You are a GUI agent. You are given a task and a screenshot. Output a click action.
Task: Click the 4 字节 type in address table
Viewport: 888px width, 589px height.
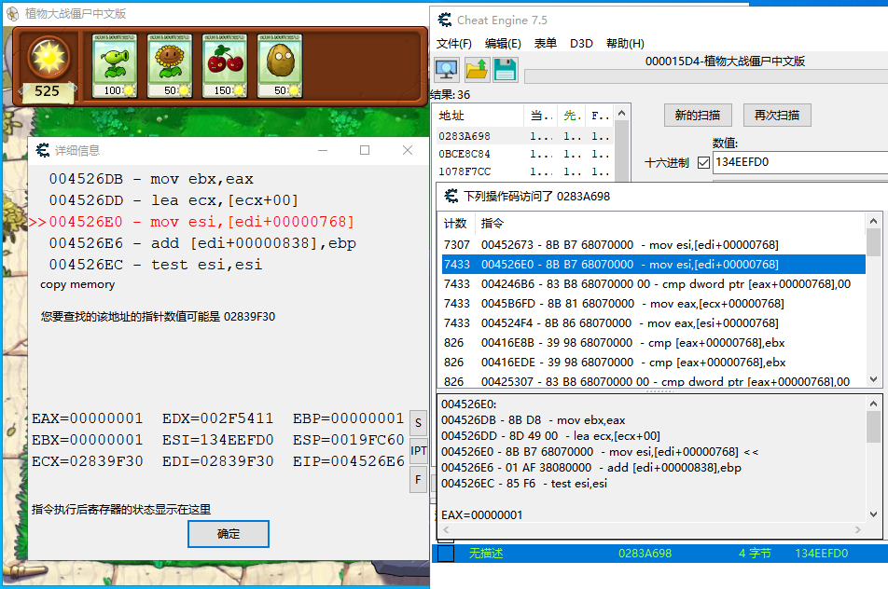(x=755, y=554)
